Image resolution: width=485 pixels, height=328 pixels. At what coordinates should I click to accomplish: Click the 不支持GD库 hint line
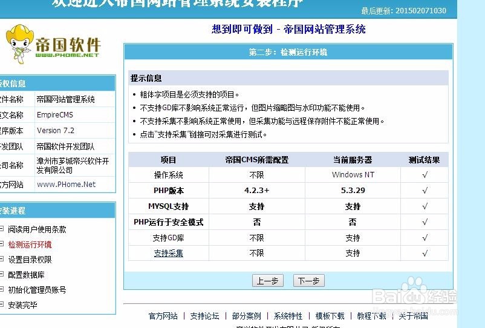(252, 108)
